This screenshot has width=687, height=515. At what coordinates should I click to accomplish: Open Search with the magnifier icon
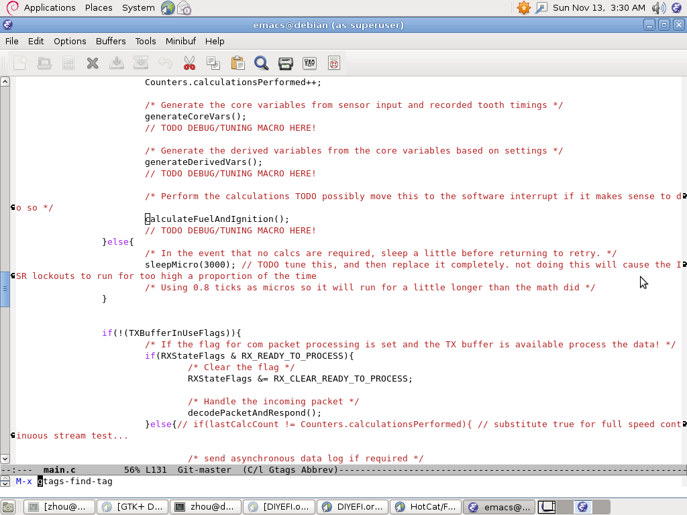pos(262,63)
